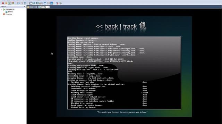
Task: Select Favorites in the sidebar
Action: tap(9, 14)
